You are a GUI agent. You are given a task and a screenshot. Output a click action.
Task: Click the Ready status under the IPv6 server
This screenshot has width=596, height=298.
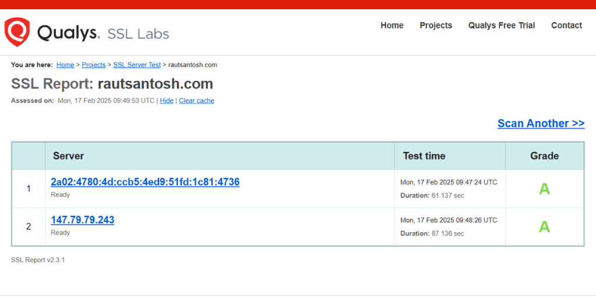(61, 194)
